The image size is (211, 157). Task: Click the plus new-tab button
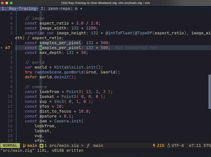pyautogui.click(x=81, y=8)
